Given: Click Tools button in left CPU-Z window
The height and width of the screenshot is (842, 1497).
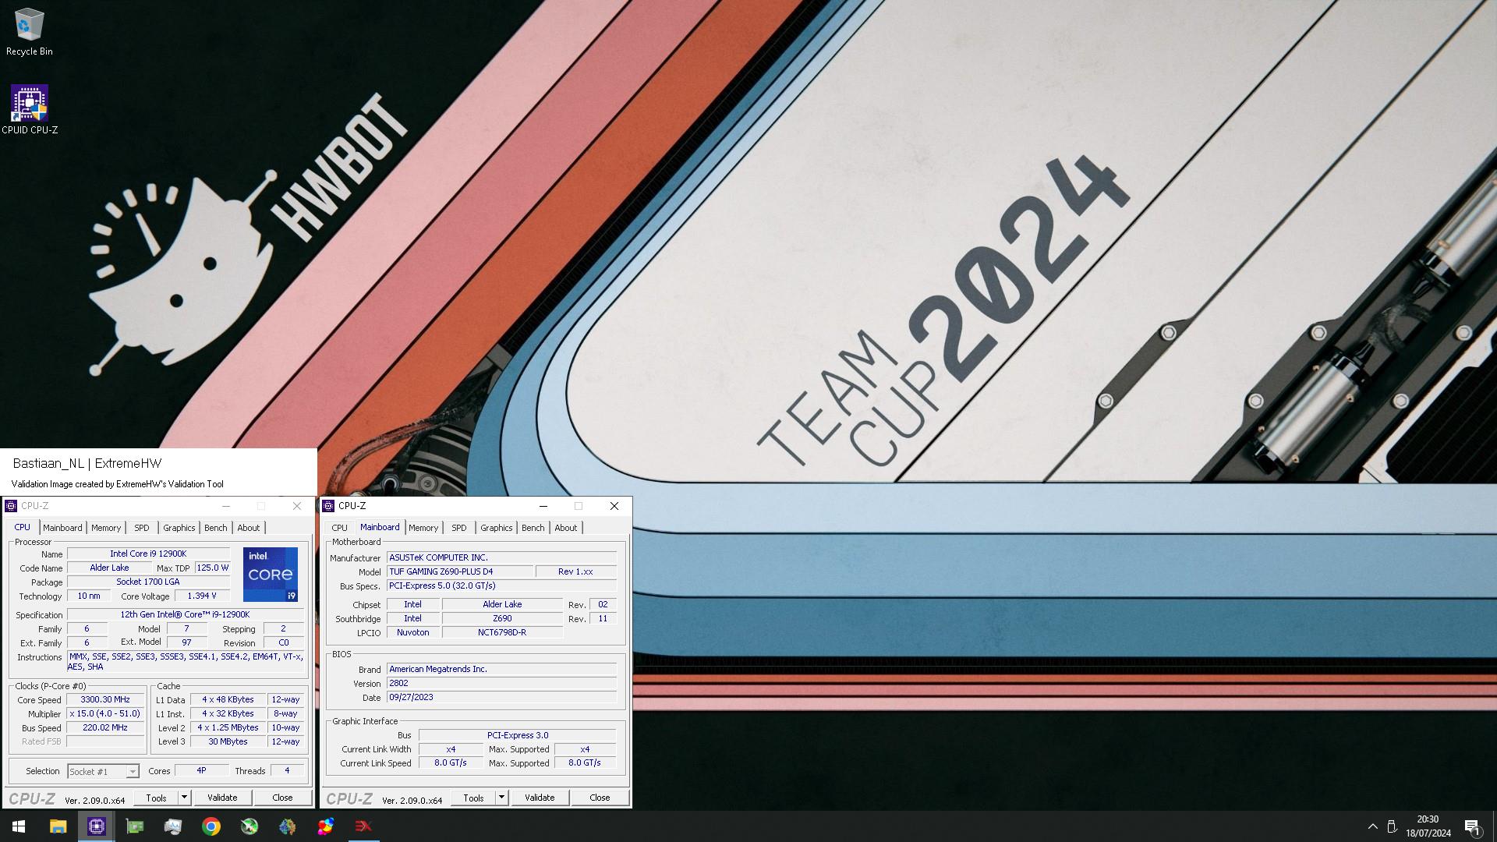Looking at the screenshot, I should pos(156,798).
